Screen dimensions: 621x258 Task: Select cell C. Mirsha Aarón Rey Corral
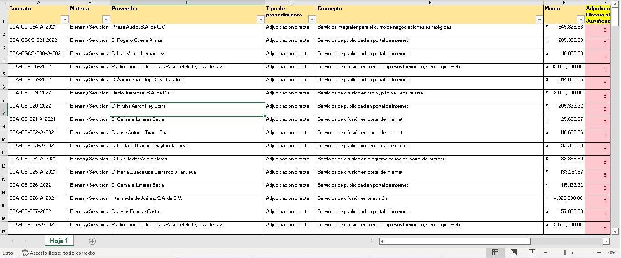(187, 109)
